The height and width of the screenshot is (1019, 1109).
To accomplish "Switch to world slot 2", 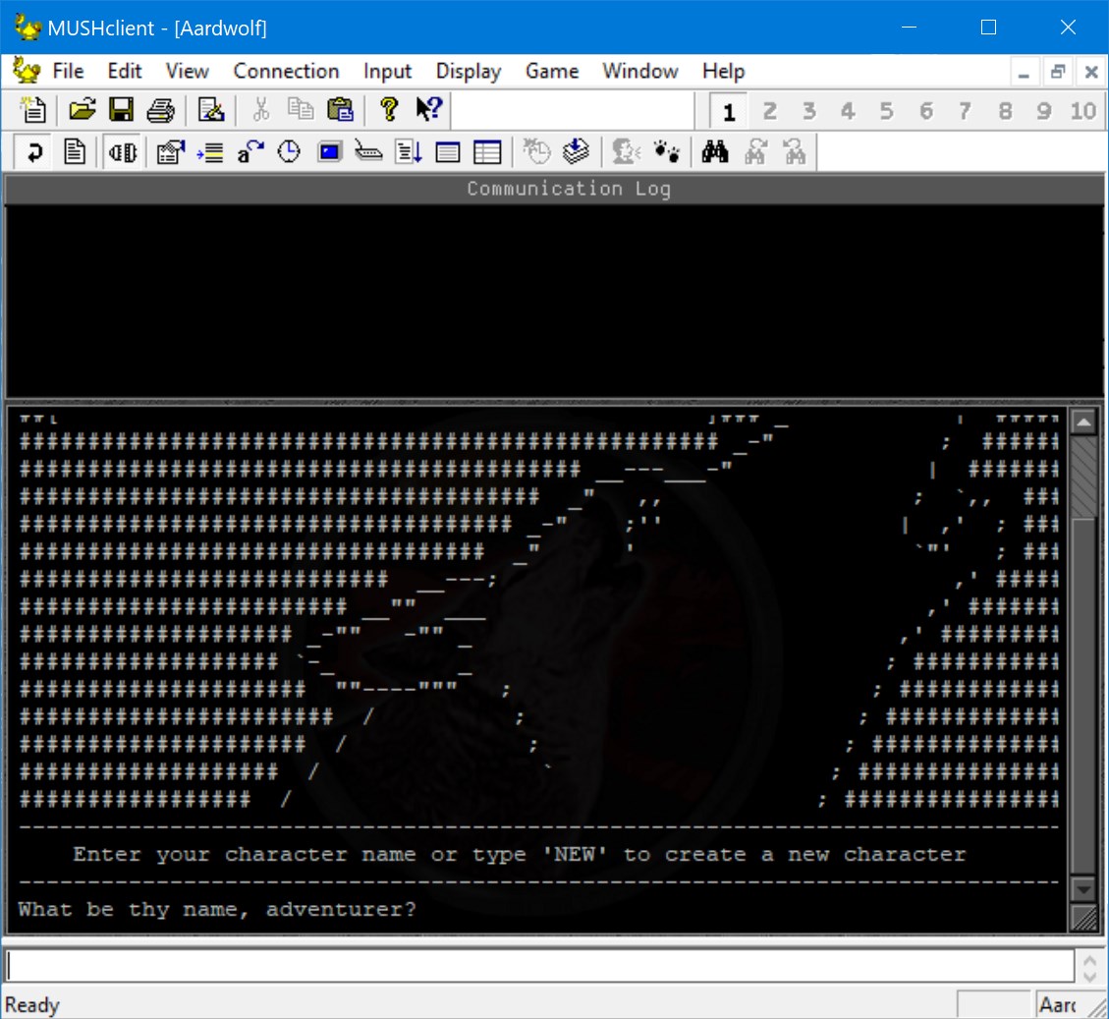I will click(x=770, y=111).
